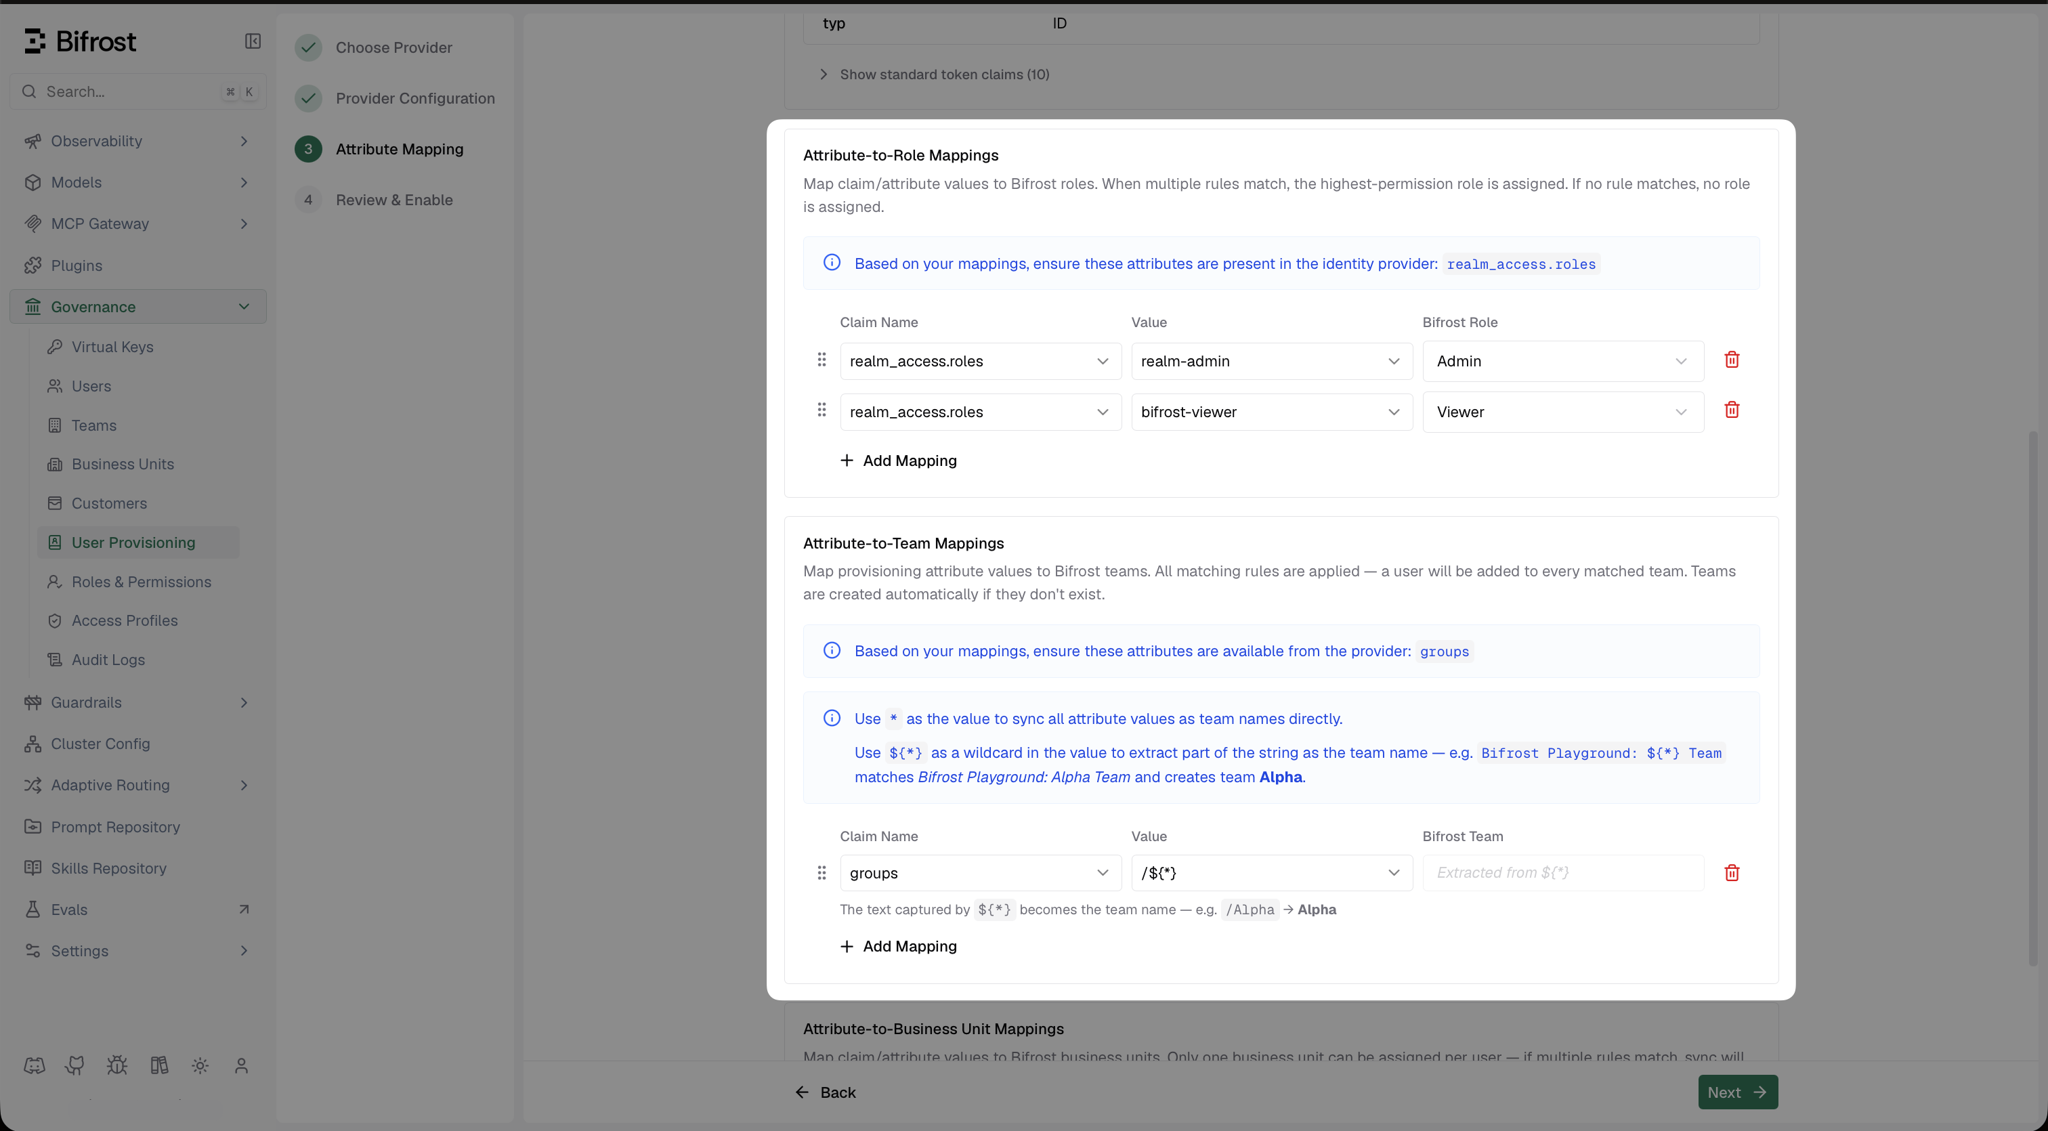Expand Show standard token claims (10)
Viewport: 2048px width, 1131px height.
point(934,74)
